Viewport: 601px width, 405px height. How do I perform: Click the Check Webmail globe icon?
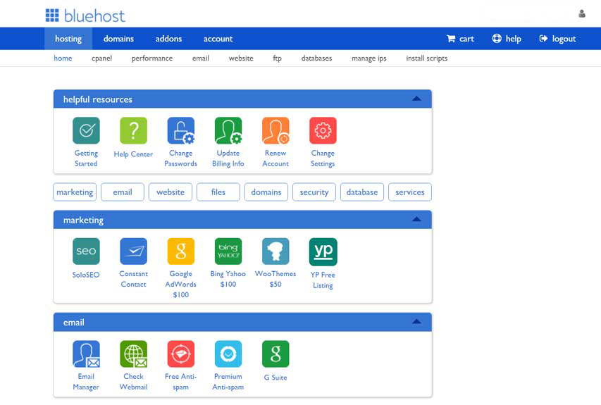tap(133, 354)
